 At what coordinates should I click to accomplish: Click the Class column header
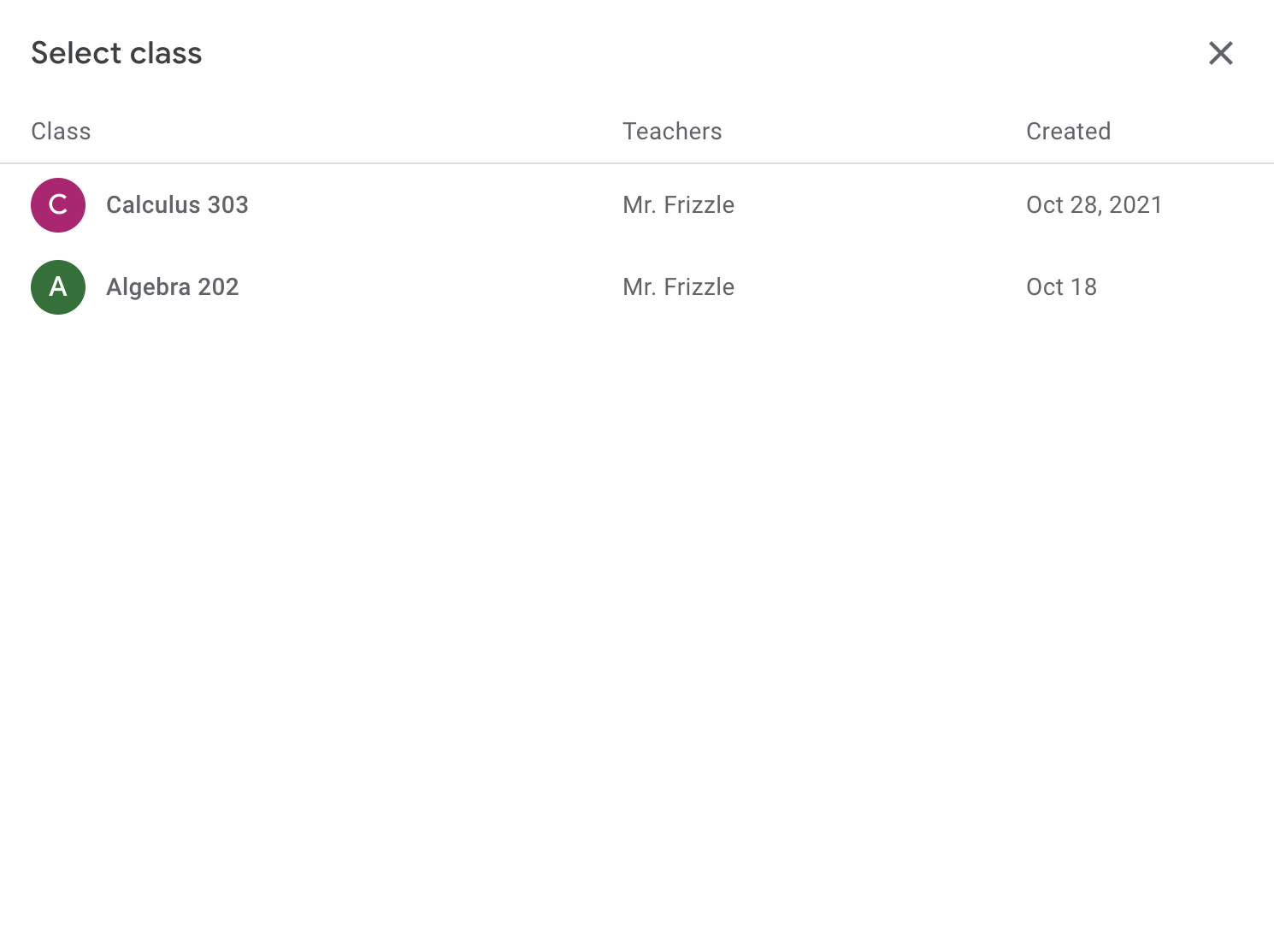(61, 132)
